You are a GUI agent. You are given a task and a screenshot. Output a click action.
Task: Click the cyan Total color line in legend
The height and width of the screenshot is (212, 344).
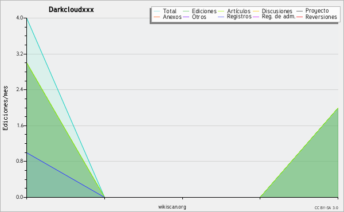tap(157, 11)
